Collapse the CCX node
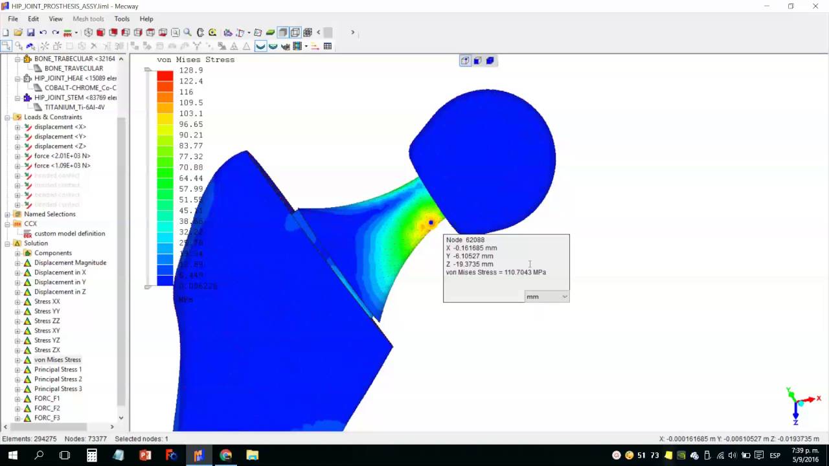 coord(7,224)
